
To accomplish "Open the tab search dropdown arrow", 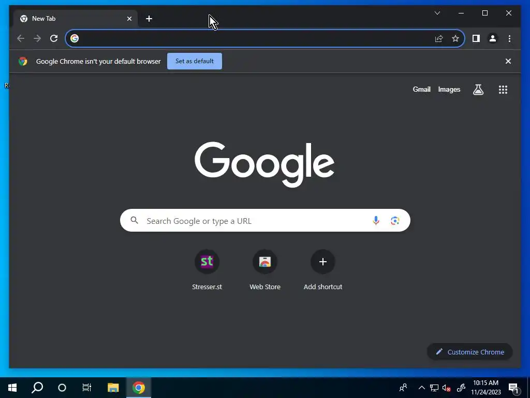I will click(437, 13).
